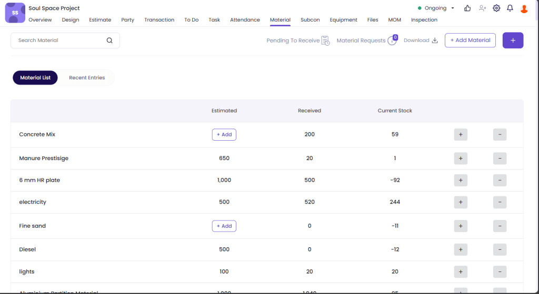The width and height of the screenshot is (539, 294).
Task: Open project settings gear icon
Action: pos(496,8)
